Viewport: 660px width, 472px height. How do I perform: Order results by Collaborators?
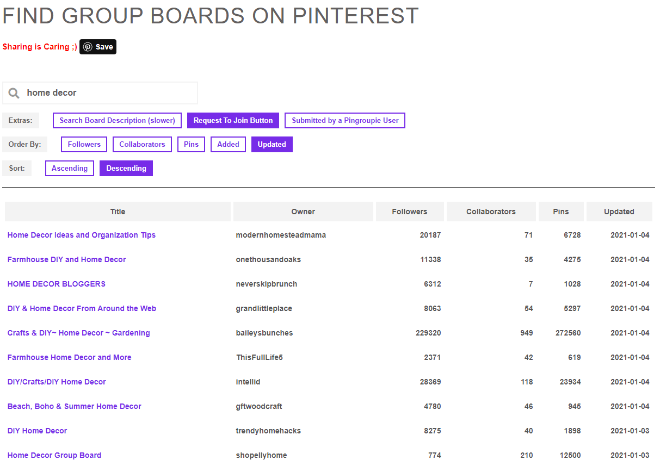[x=142, y=145]
